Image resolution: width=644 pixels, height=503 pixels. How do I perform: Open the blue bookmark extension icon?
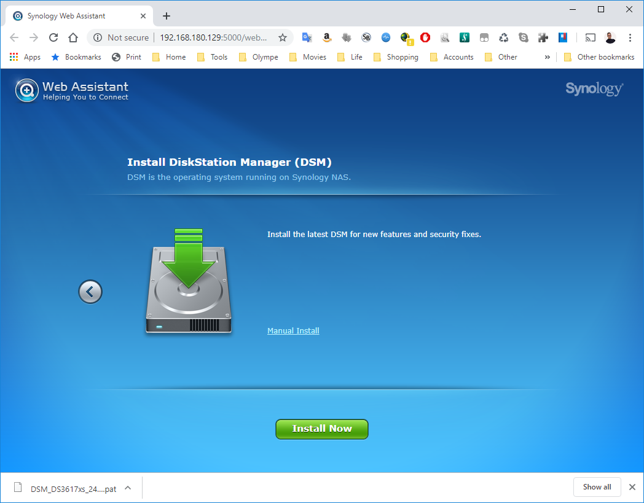563,37
